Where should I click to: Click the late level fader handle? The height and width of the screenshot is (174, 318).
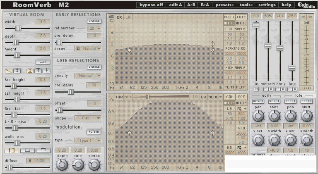[292, 68]
